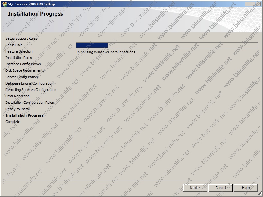Select Installation Rules in the sidebar
The width and height of the screenshot is (263, 197).
click(19, 58)
